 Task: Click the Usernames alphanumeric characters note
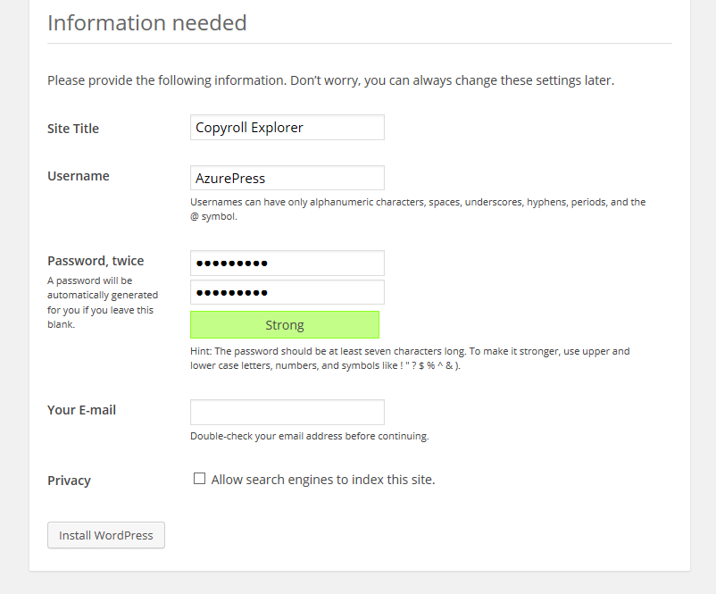pos(418,209)
